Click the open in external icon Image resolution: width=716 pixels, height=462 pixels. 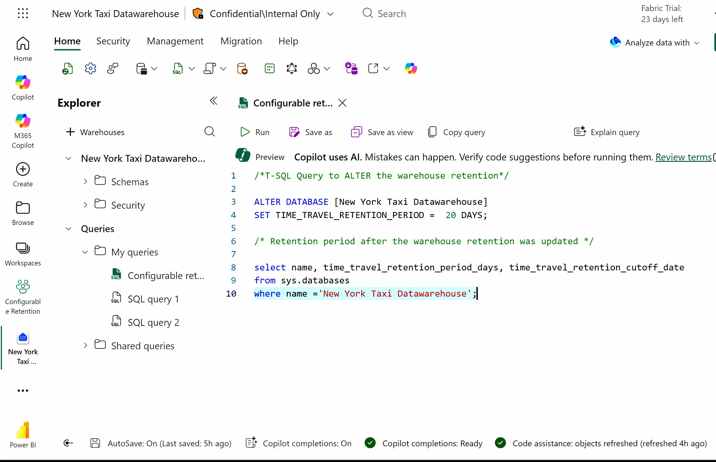pos(373,69)
